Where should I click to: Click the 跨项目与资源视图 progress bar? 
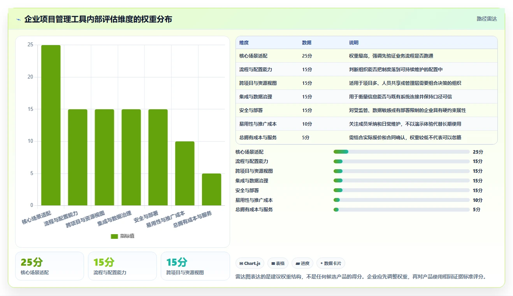click(402, 171)
